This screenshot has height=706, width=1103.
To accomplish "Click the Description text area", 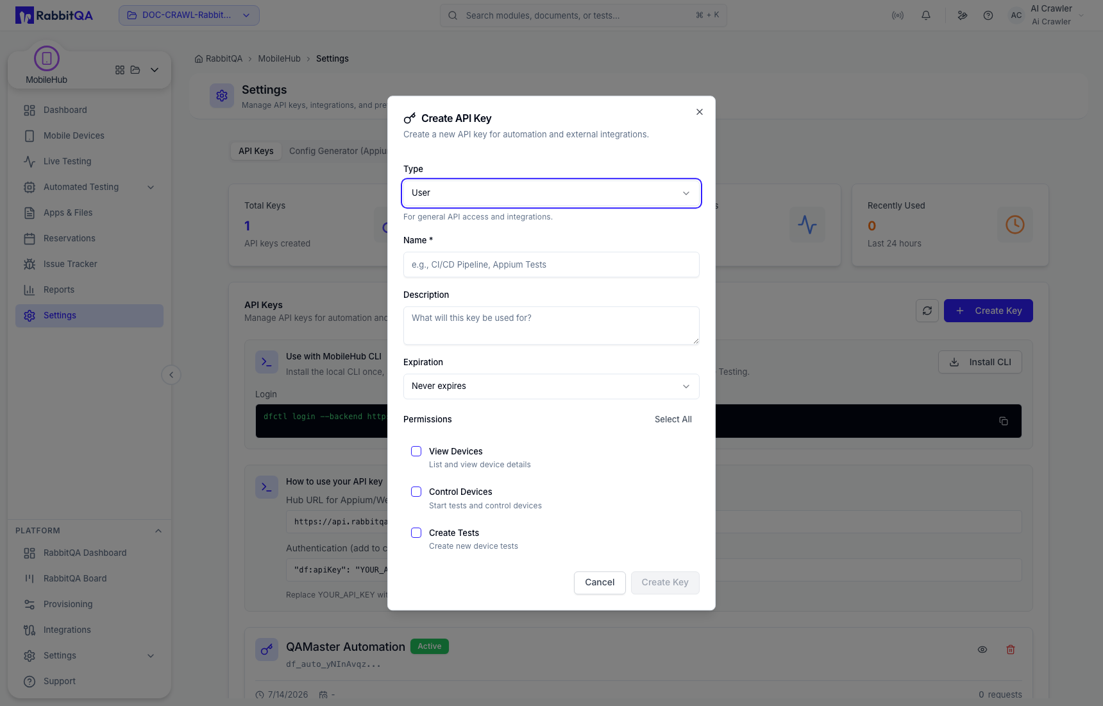I will pos(551,325).
